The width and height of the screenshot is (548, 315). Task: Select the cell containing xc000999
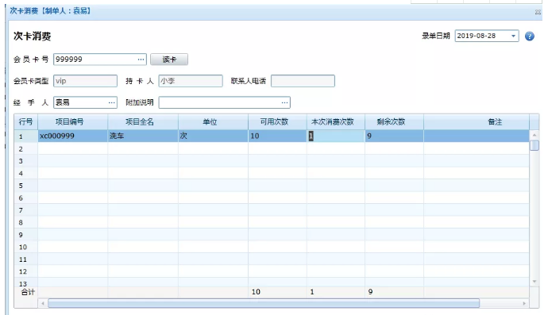pos(73,136)
